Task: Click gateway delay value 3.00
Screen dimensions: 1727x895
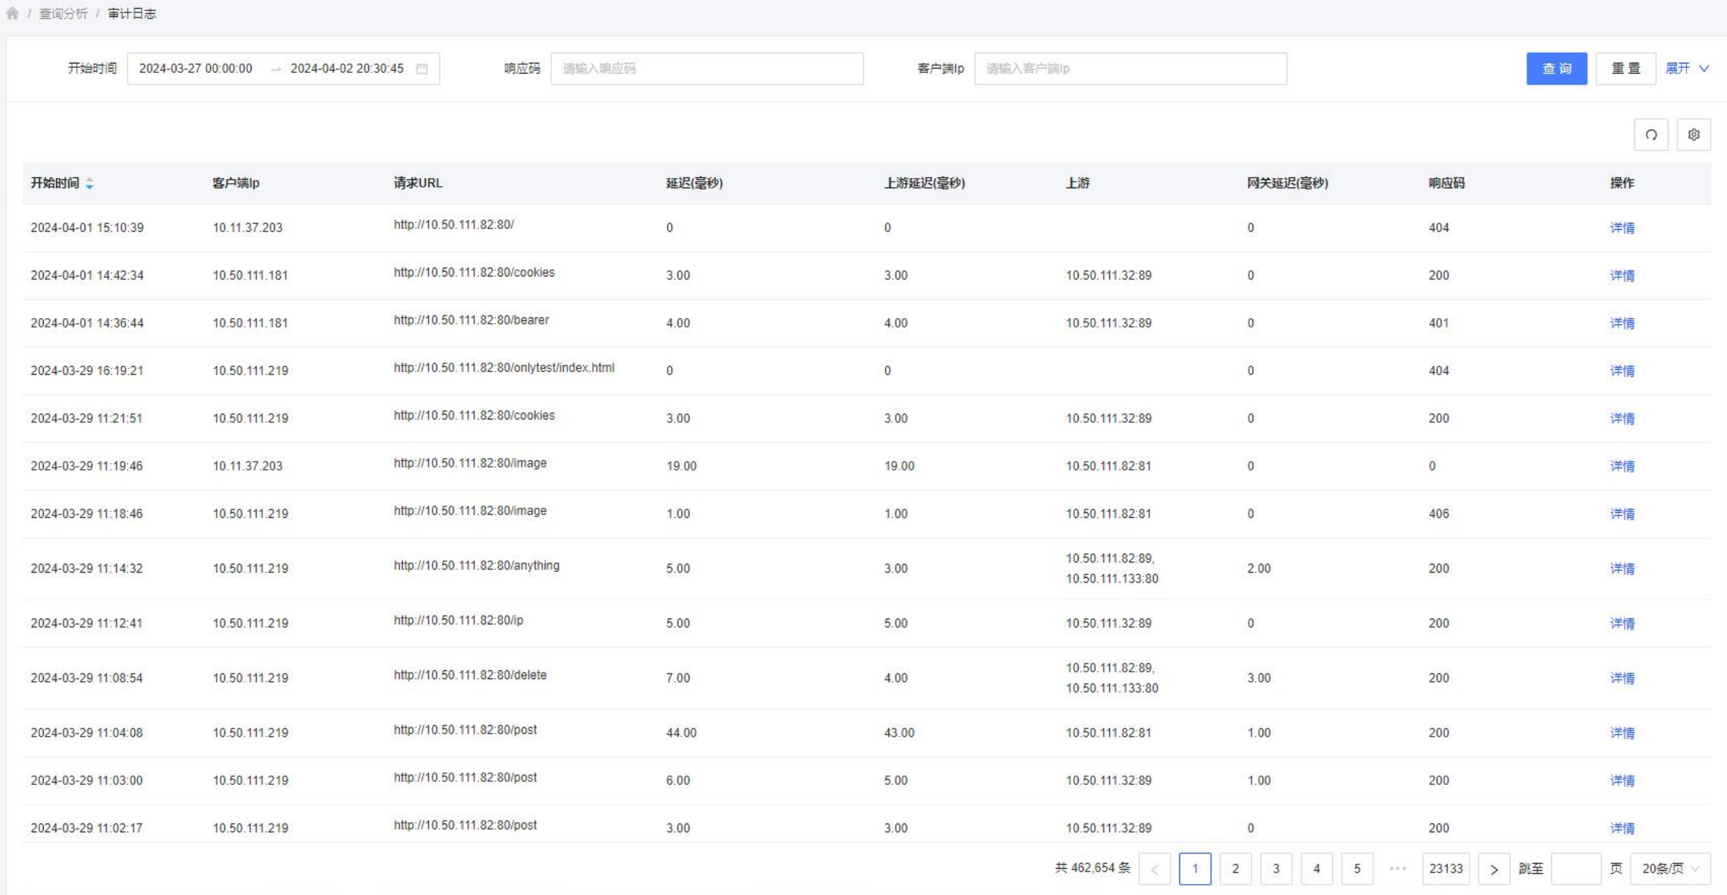Action: coord(1259,678)
